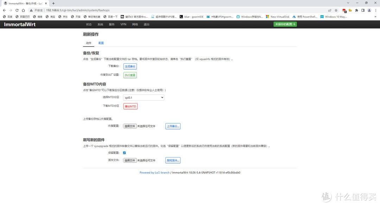This screenshot has width=380, height=206.
Task: Open the blue - goormIDE bookmark
Action: click(191, 17)
